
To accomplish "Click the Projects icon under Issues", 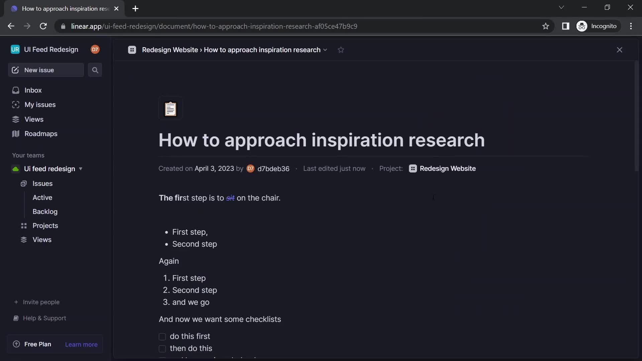I will click(x=23, y=226).
